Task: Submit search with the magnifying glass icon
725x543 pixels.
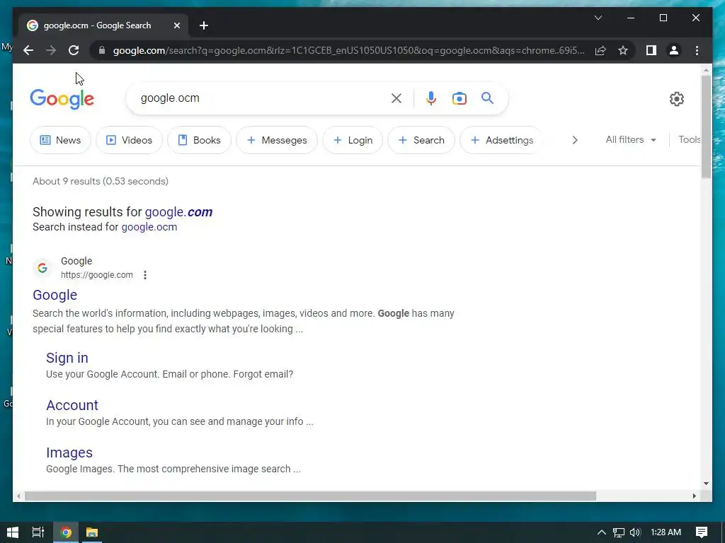Action: (x=487, y=98)
